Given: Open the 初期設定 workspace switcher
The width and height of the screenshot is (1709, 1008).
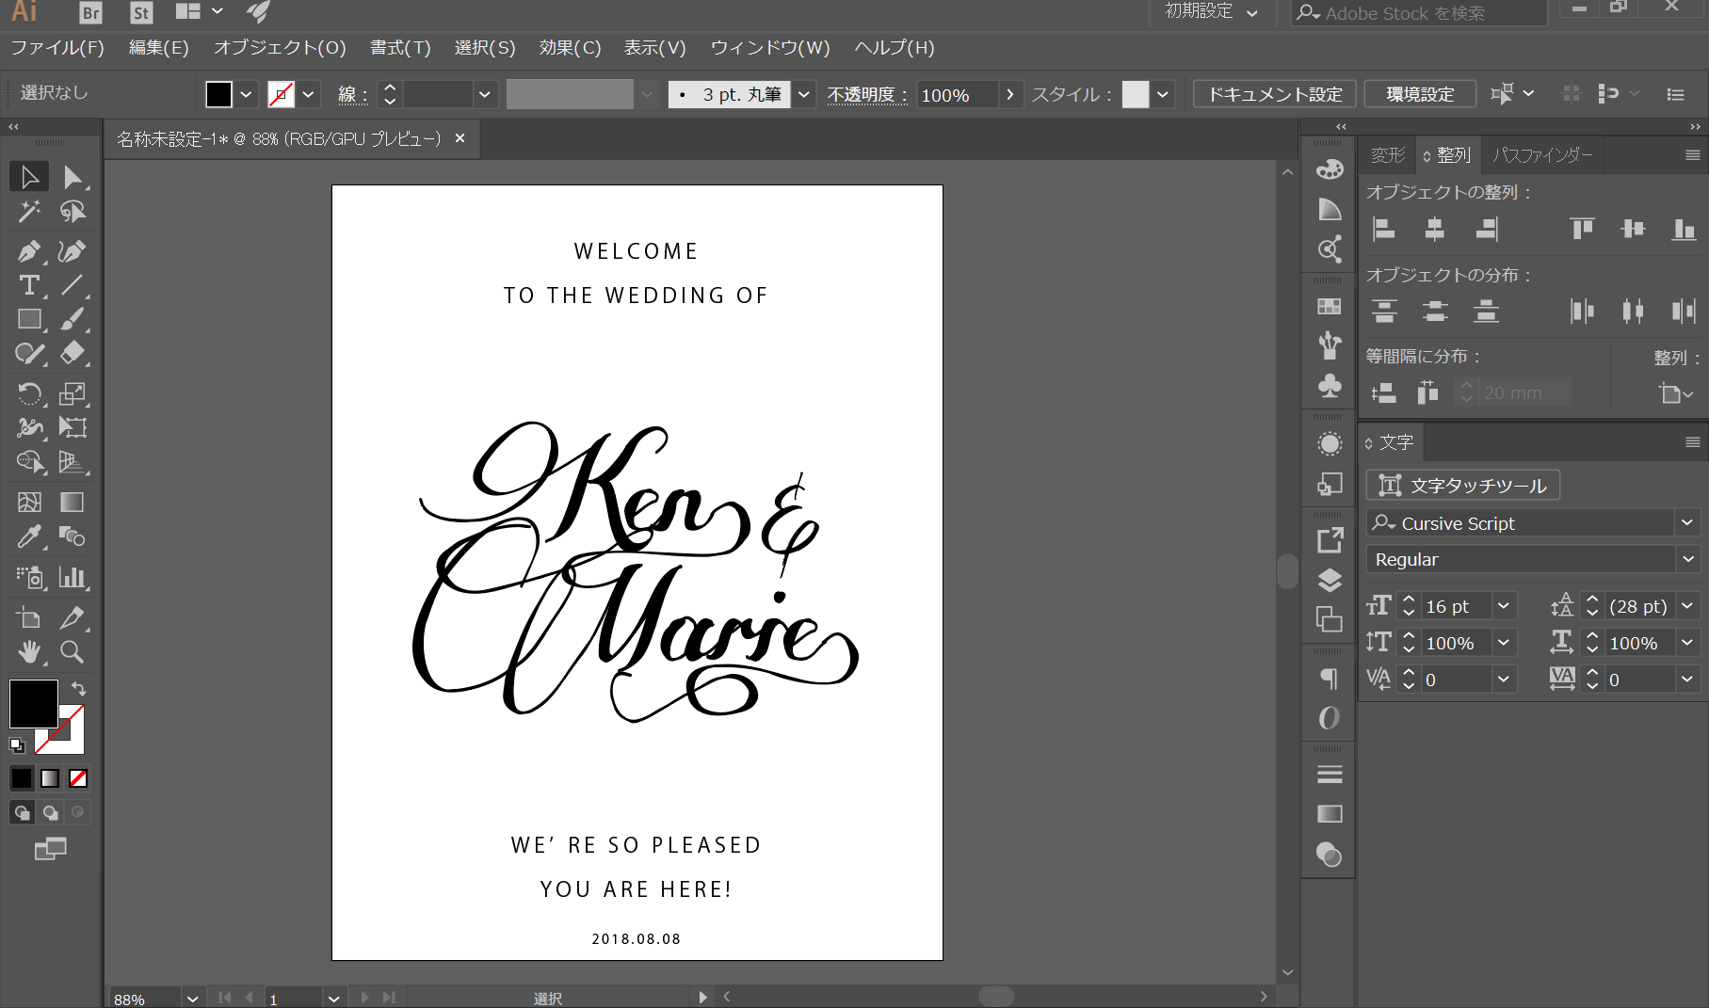Looking at the screenshot, I should click(1211, 11).
